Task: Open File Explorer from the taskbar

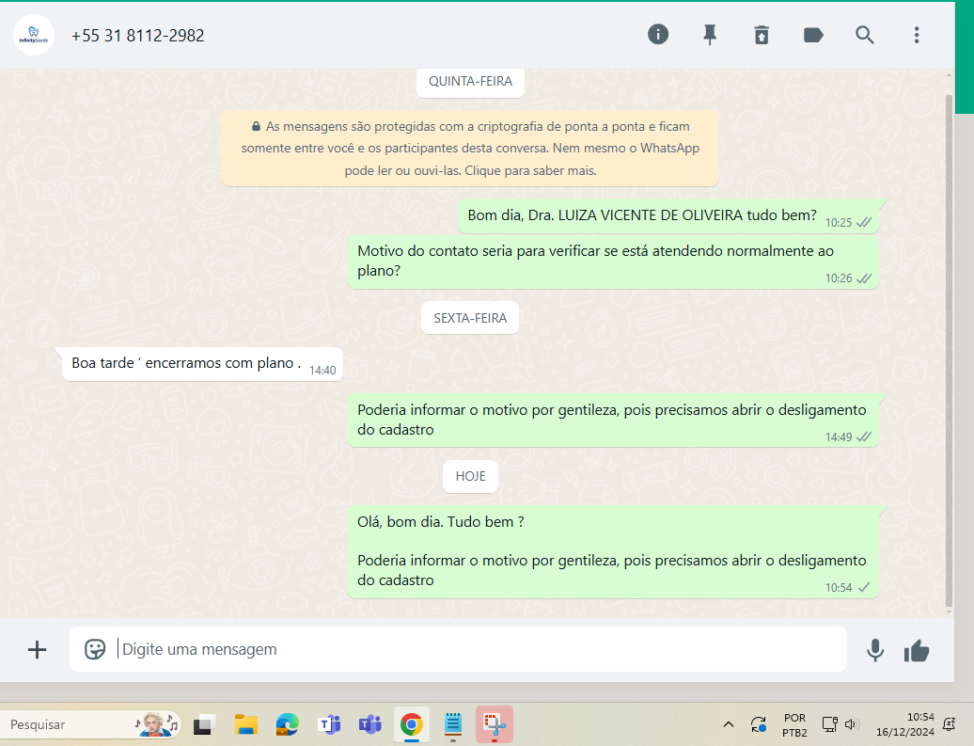Action: click(x=246, y=724)
